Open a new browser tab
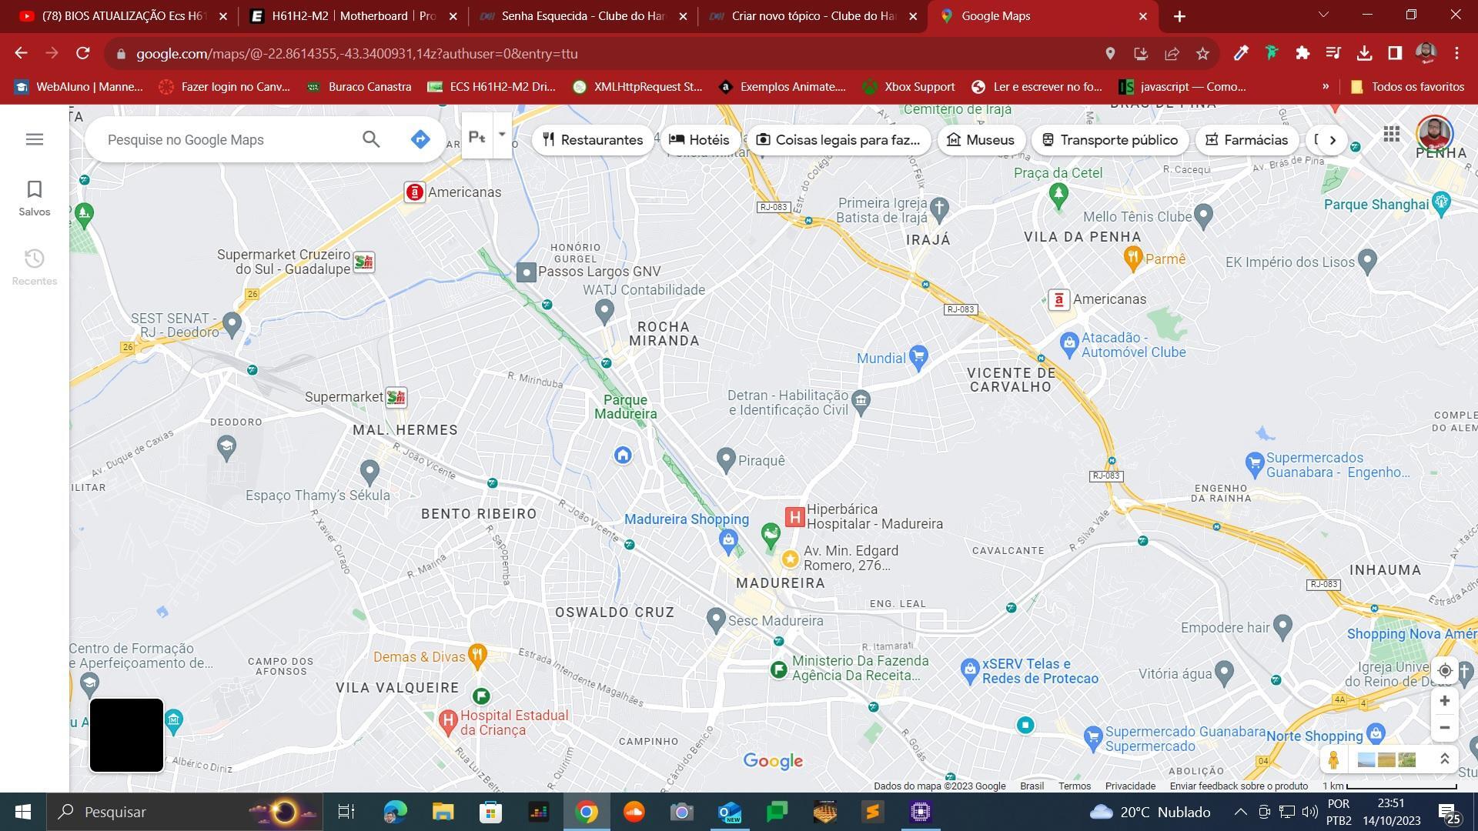1478x831 pixels. point(1179,16)
